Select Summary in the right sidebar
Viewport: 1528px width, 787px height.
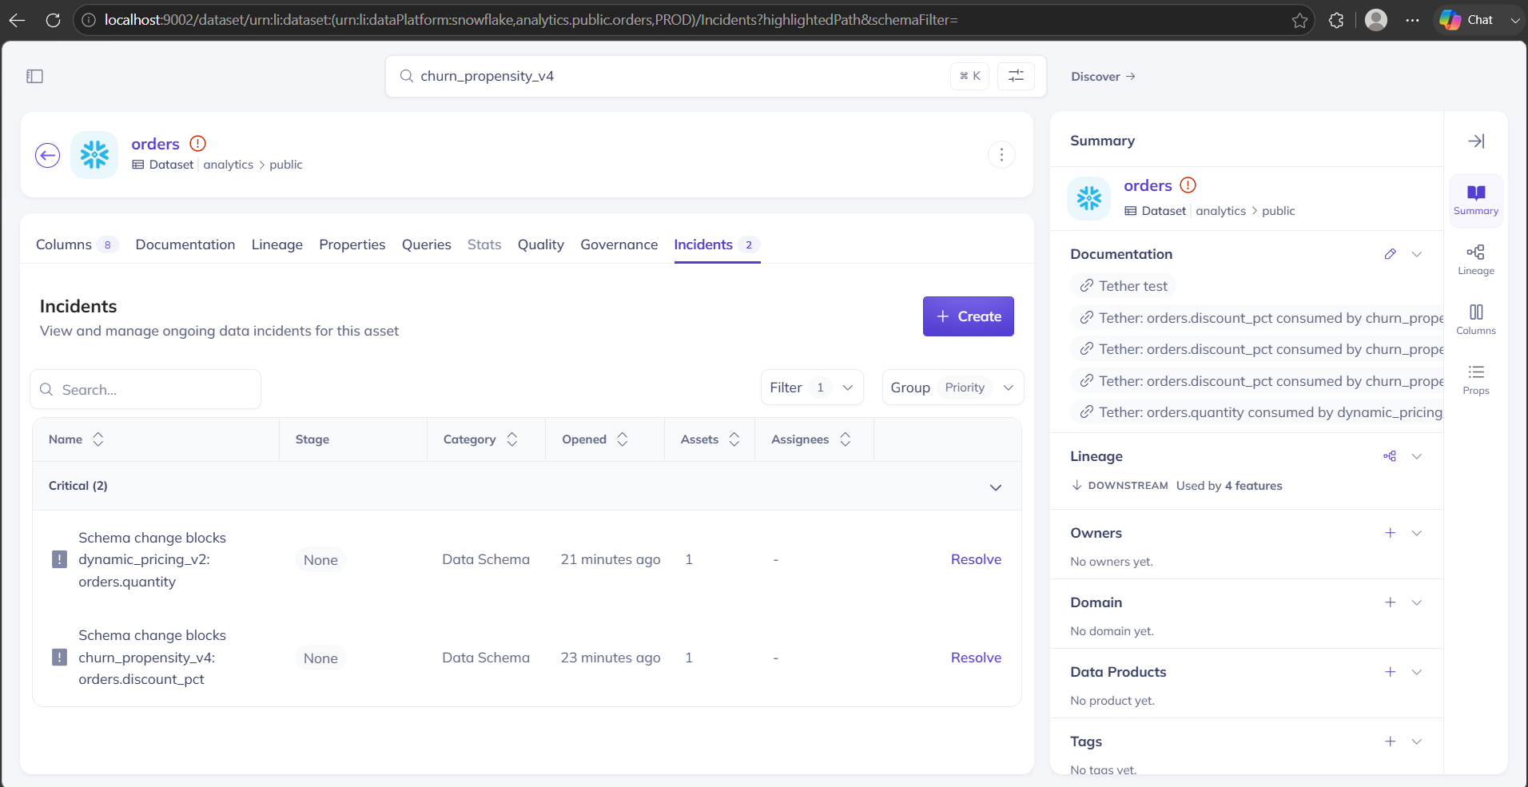pos(1476,201)
